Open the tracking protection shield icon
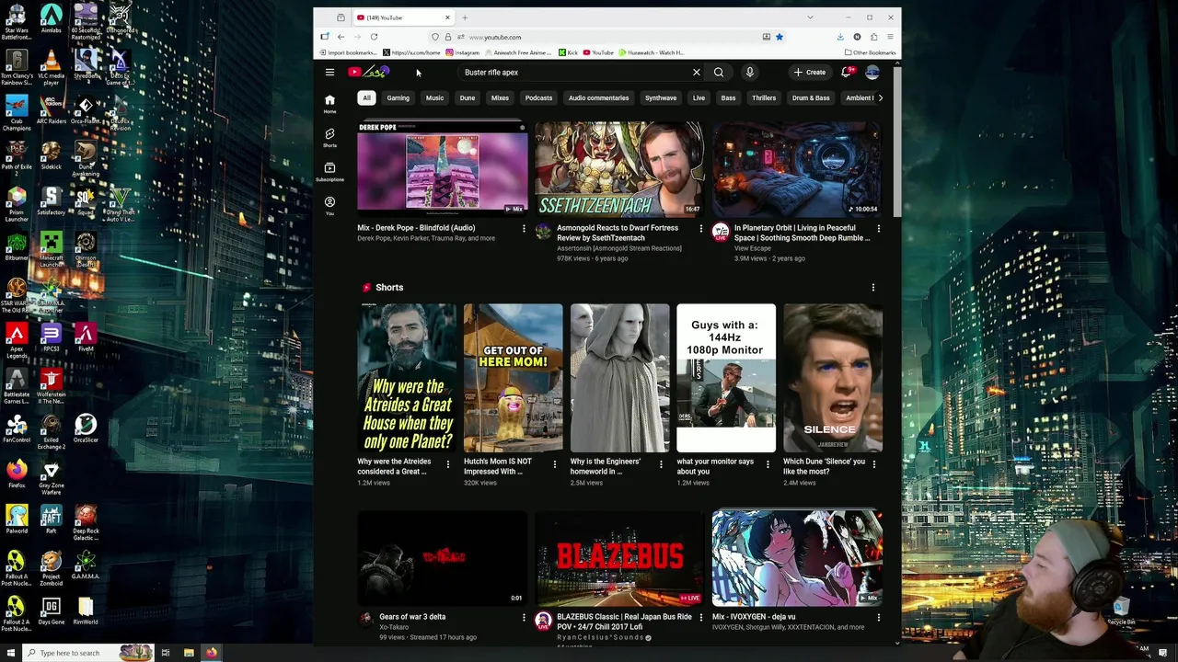Image resolution: width=1178 pixels, height=662 pixels. (x=435, y=37)
